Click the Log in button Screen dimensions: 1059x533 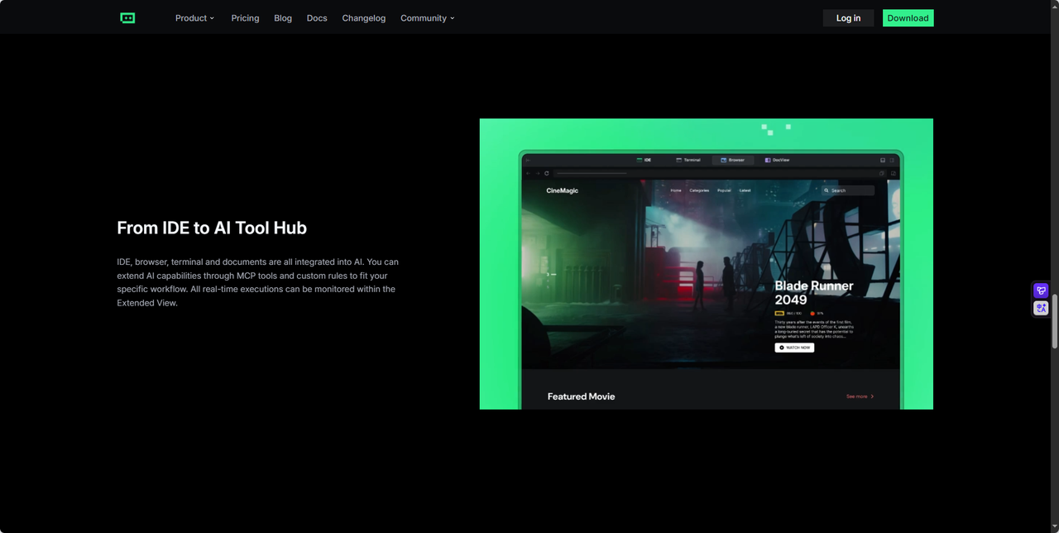pos(848,18)
